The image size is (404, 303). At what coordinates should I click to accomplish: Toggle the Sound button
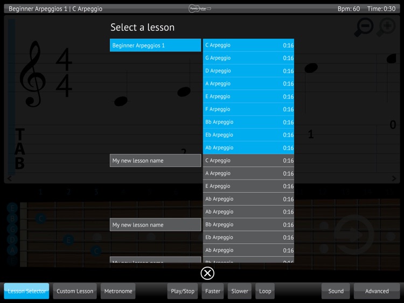coord(336,291)
